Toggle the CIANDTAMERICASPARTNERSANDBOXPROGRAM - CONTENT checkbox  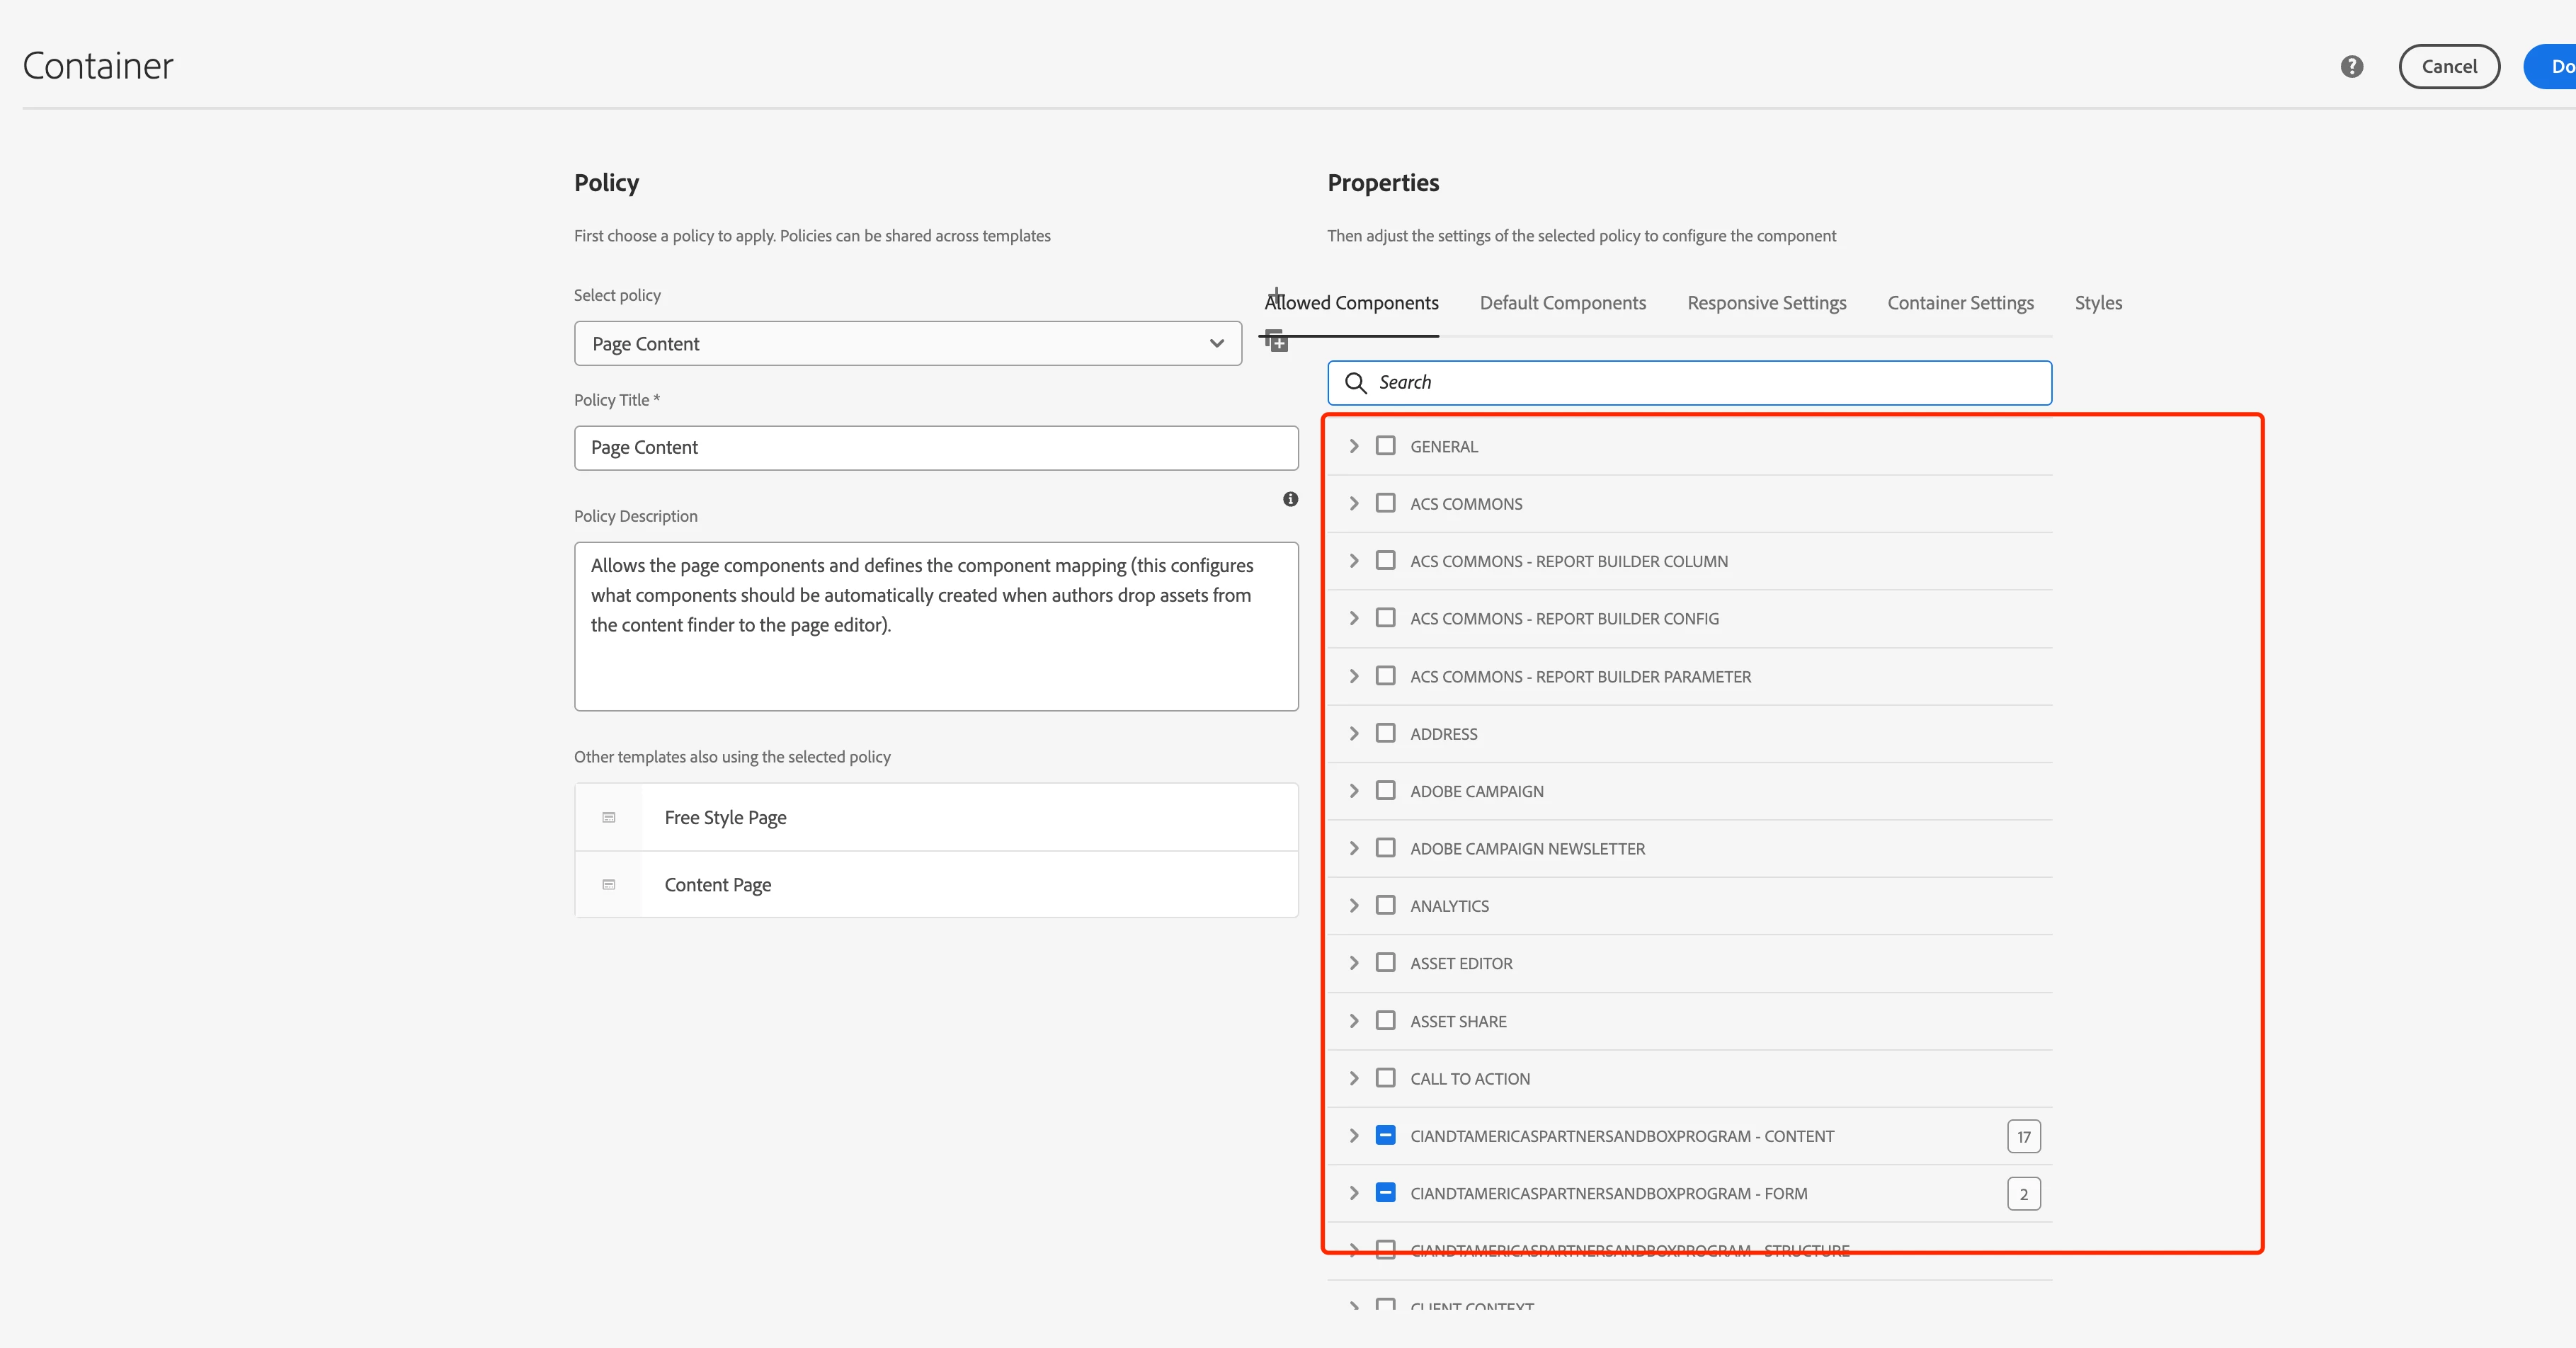point(1385,1135)
